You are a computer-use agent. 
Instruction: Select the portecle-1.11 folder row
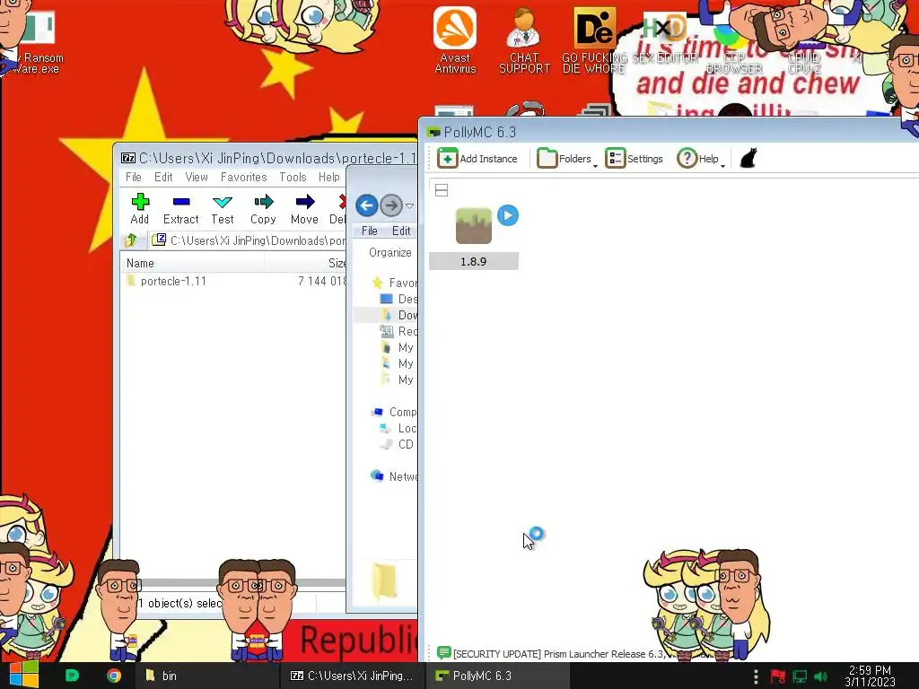pyautogui.click(x=234, y=281)
